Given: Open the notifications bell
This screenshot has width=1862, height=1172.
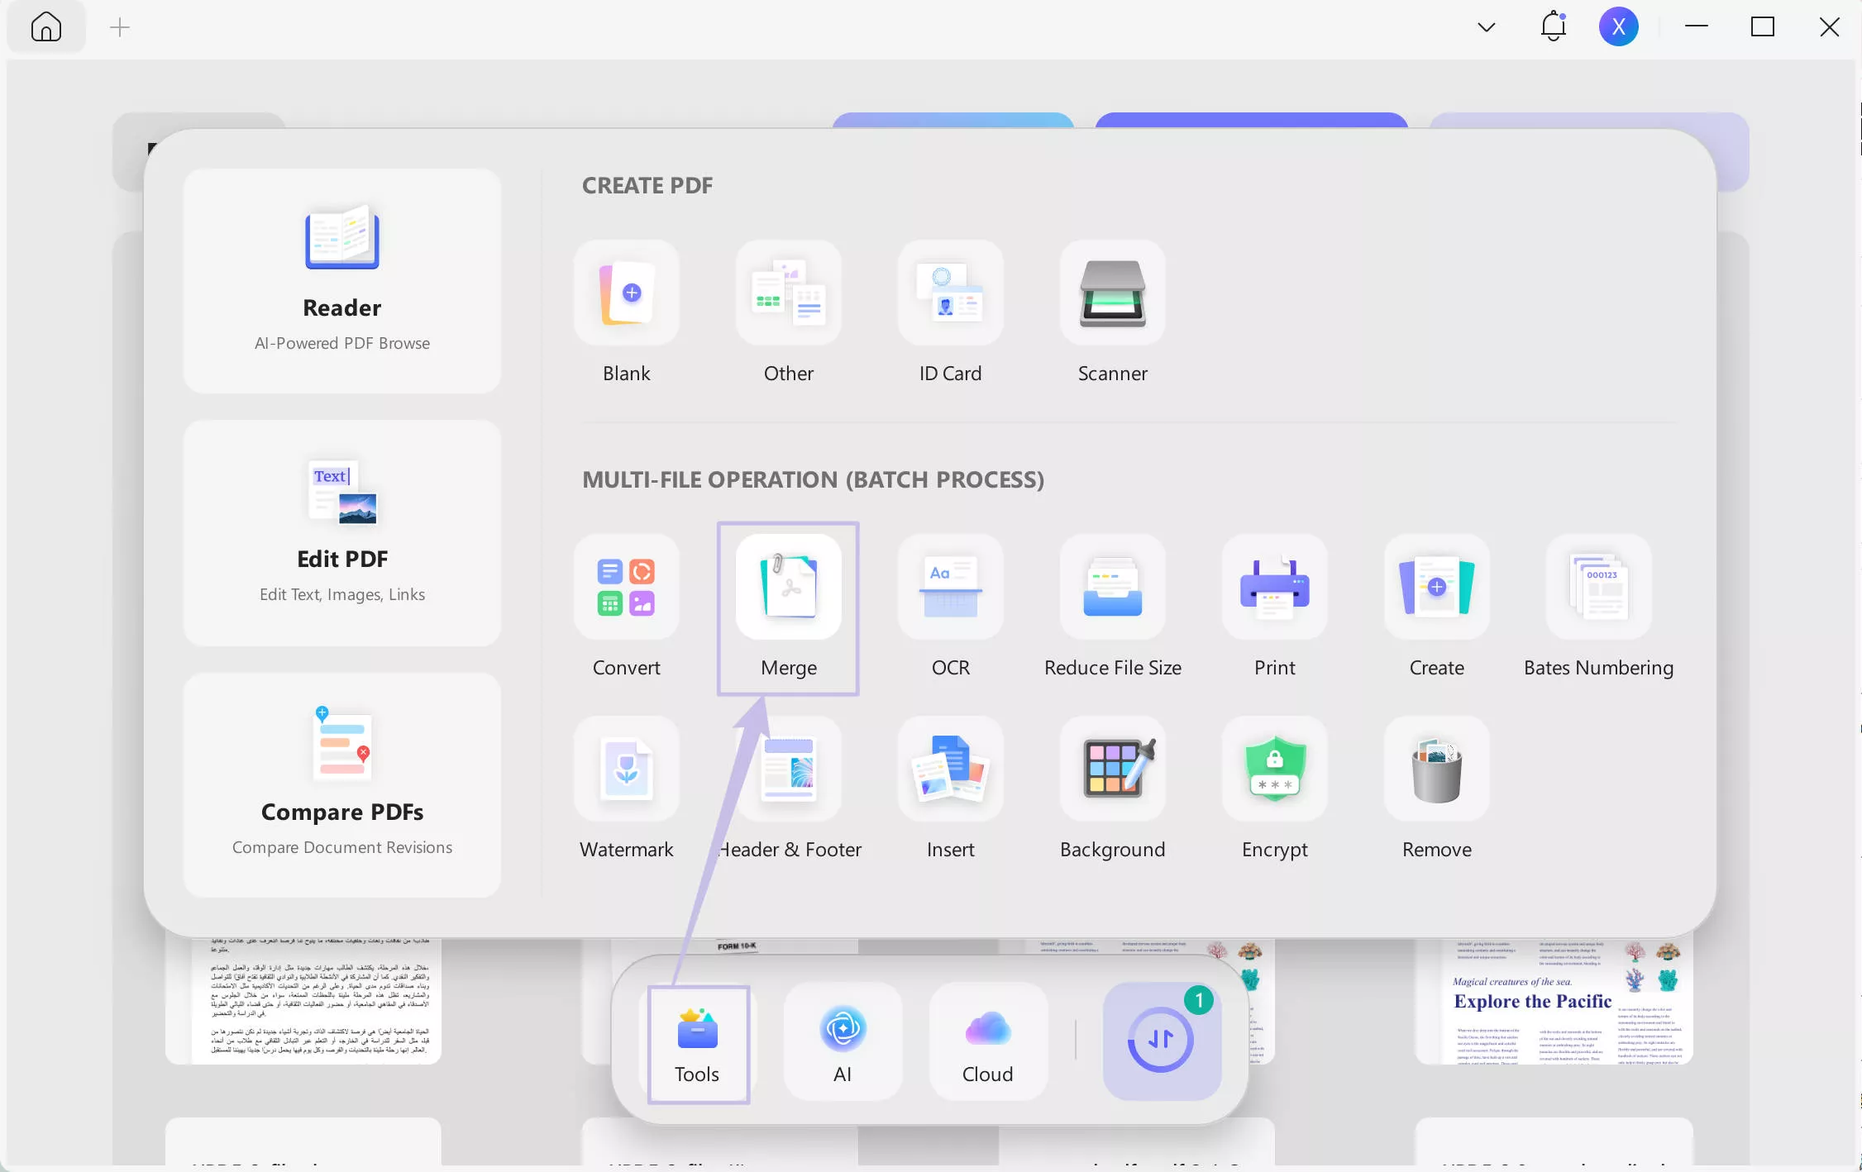Looking at the screenshot, I should (1554, 27).
